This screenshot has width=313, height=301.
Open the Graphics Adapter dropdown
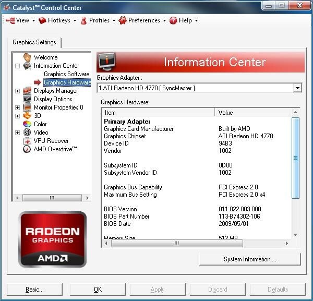pyautogui.click(x=297, y=88)
